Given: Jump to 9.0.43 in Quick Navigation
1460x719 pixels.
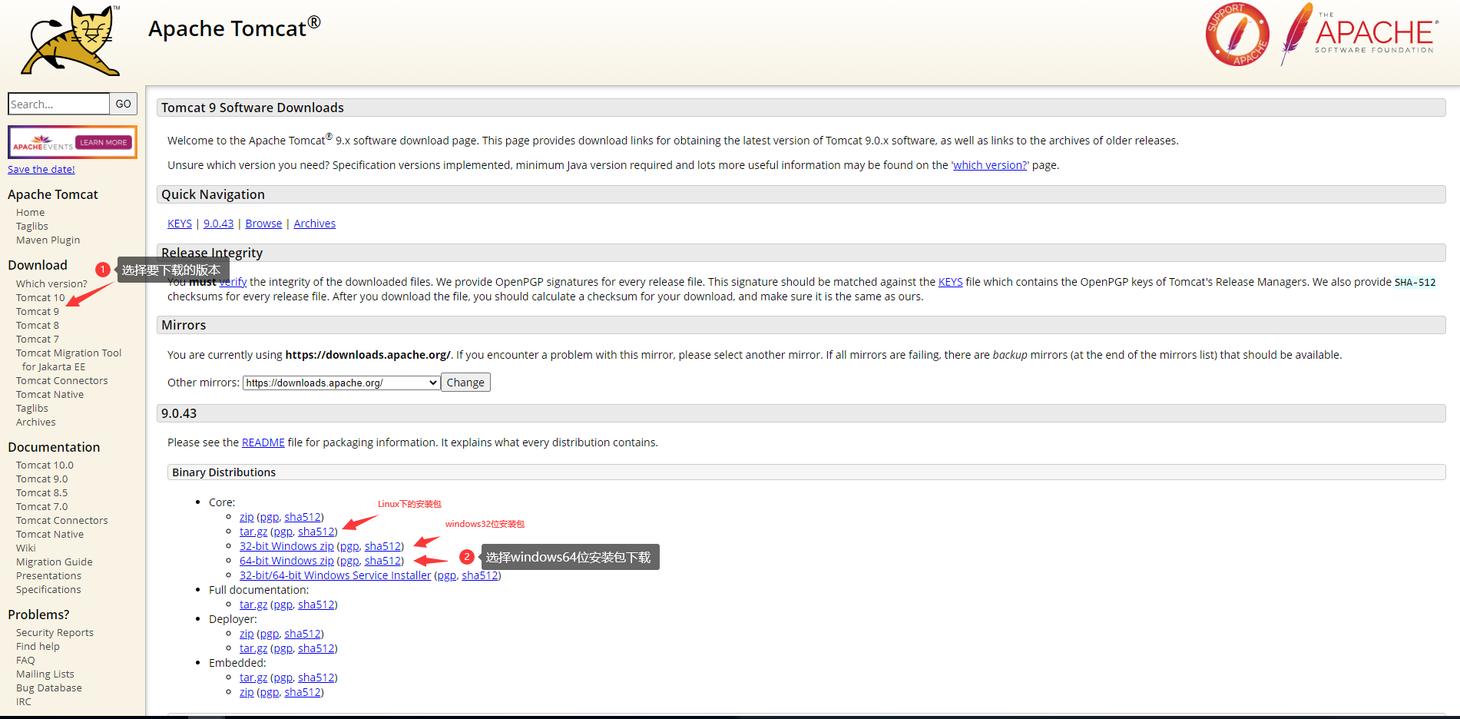Looking at the screenshot, I should 218,224.
